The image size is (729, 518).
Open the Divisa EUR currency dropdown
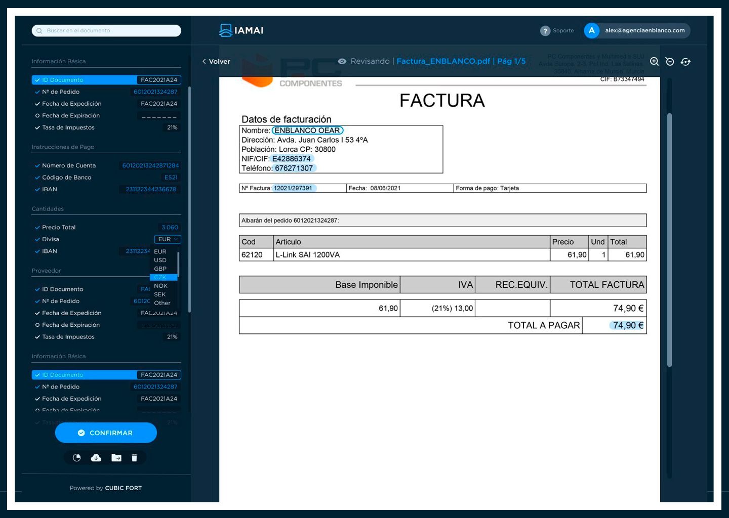(168, 239)
